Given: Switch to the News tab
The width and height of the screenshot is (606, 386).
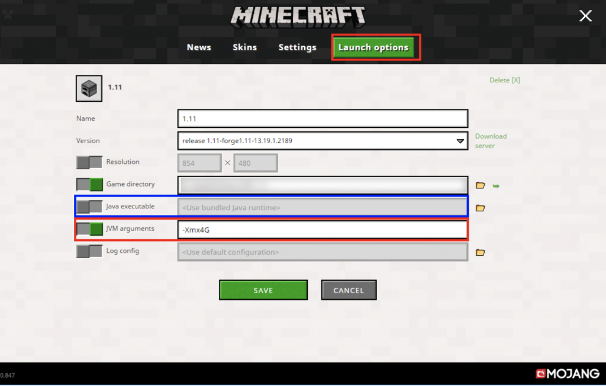Looking at the screenshot, I should tap(199, 47).
